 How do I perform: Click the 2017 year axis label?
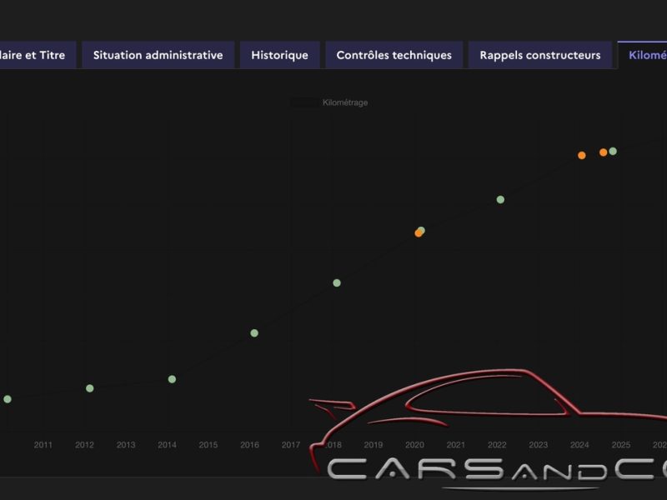pyautogui.click(x=291, y=445)
